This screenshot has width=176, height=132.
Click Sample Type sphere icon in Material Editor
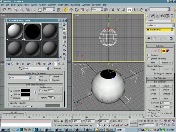[x=64, y=25]
